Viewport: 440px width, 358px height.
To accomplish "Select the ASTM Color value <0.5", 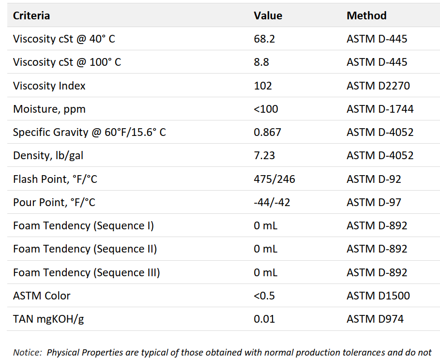I will (264, 296).
